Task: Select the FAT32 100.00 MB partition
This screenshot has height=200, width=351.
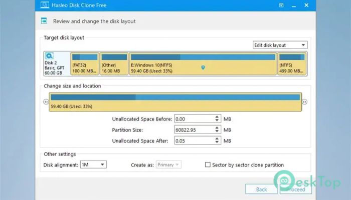Action: pyautogui.click(x=85, y=63)
